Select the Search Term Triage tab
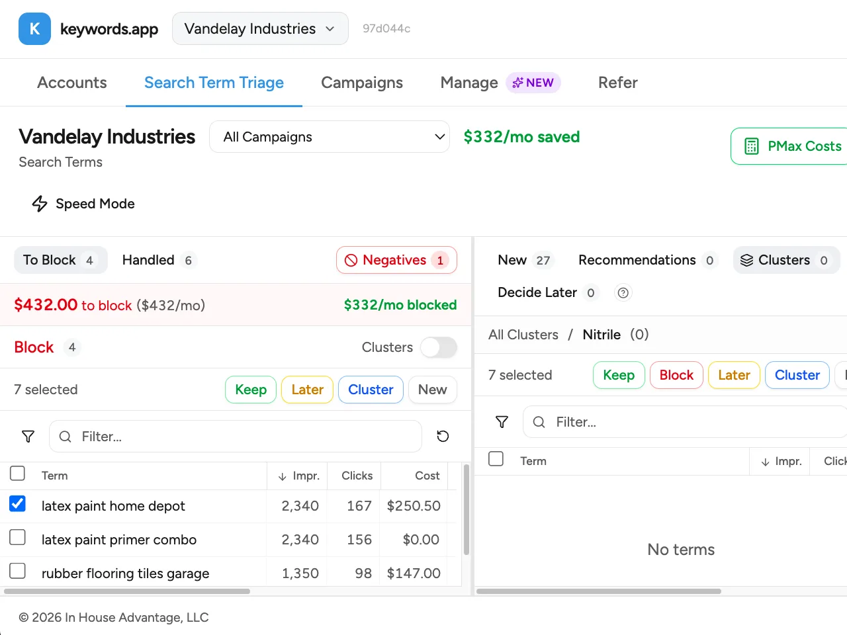847x635 pixels. (214, 83)
